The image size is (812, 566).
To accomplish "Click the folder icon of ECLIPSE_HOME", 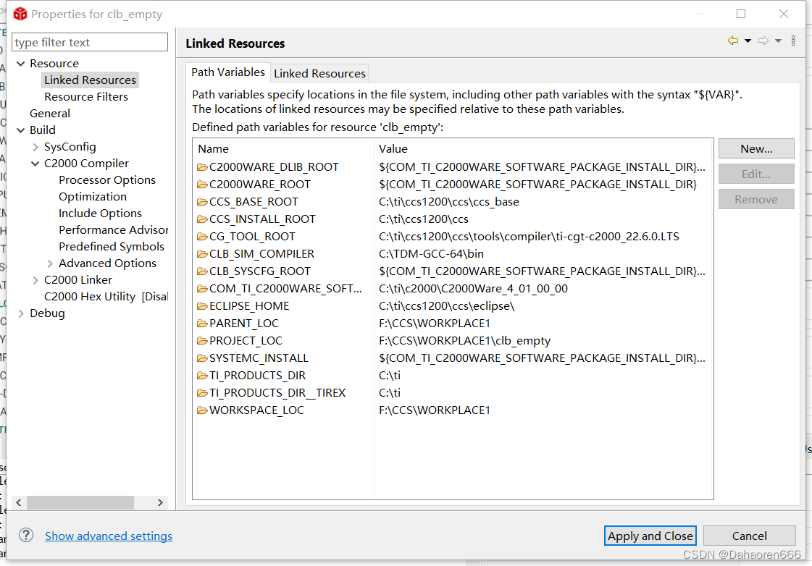I will coord(202,306).
